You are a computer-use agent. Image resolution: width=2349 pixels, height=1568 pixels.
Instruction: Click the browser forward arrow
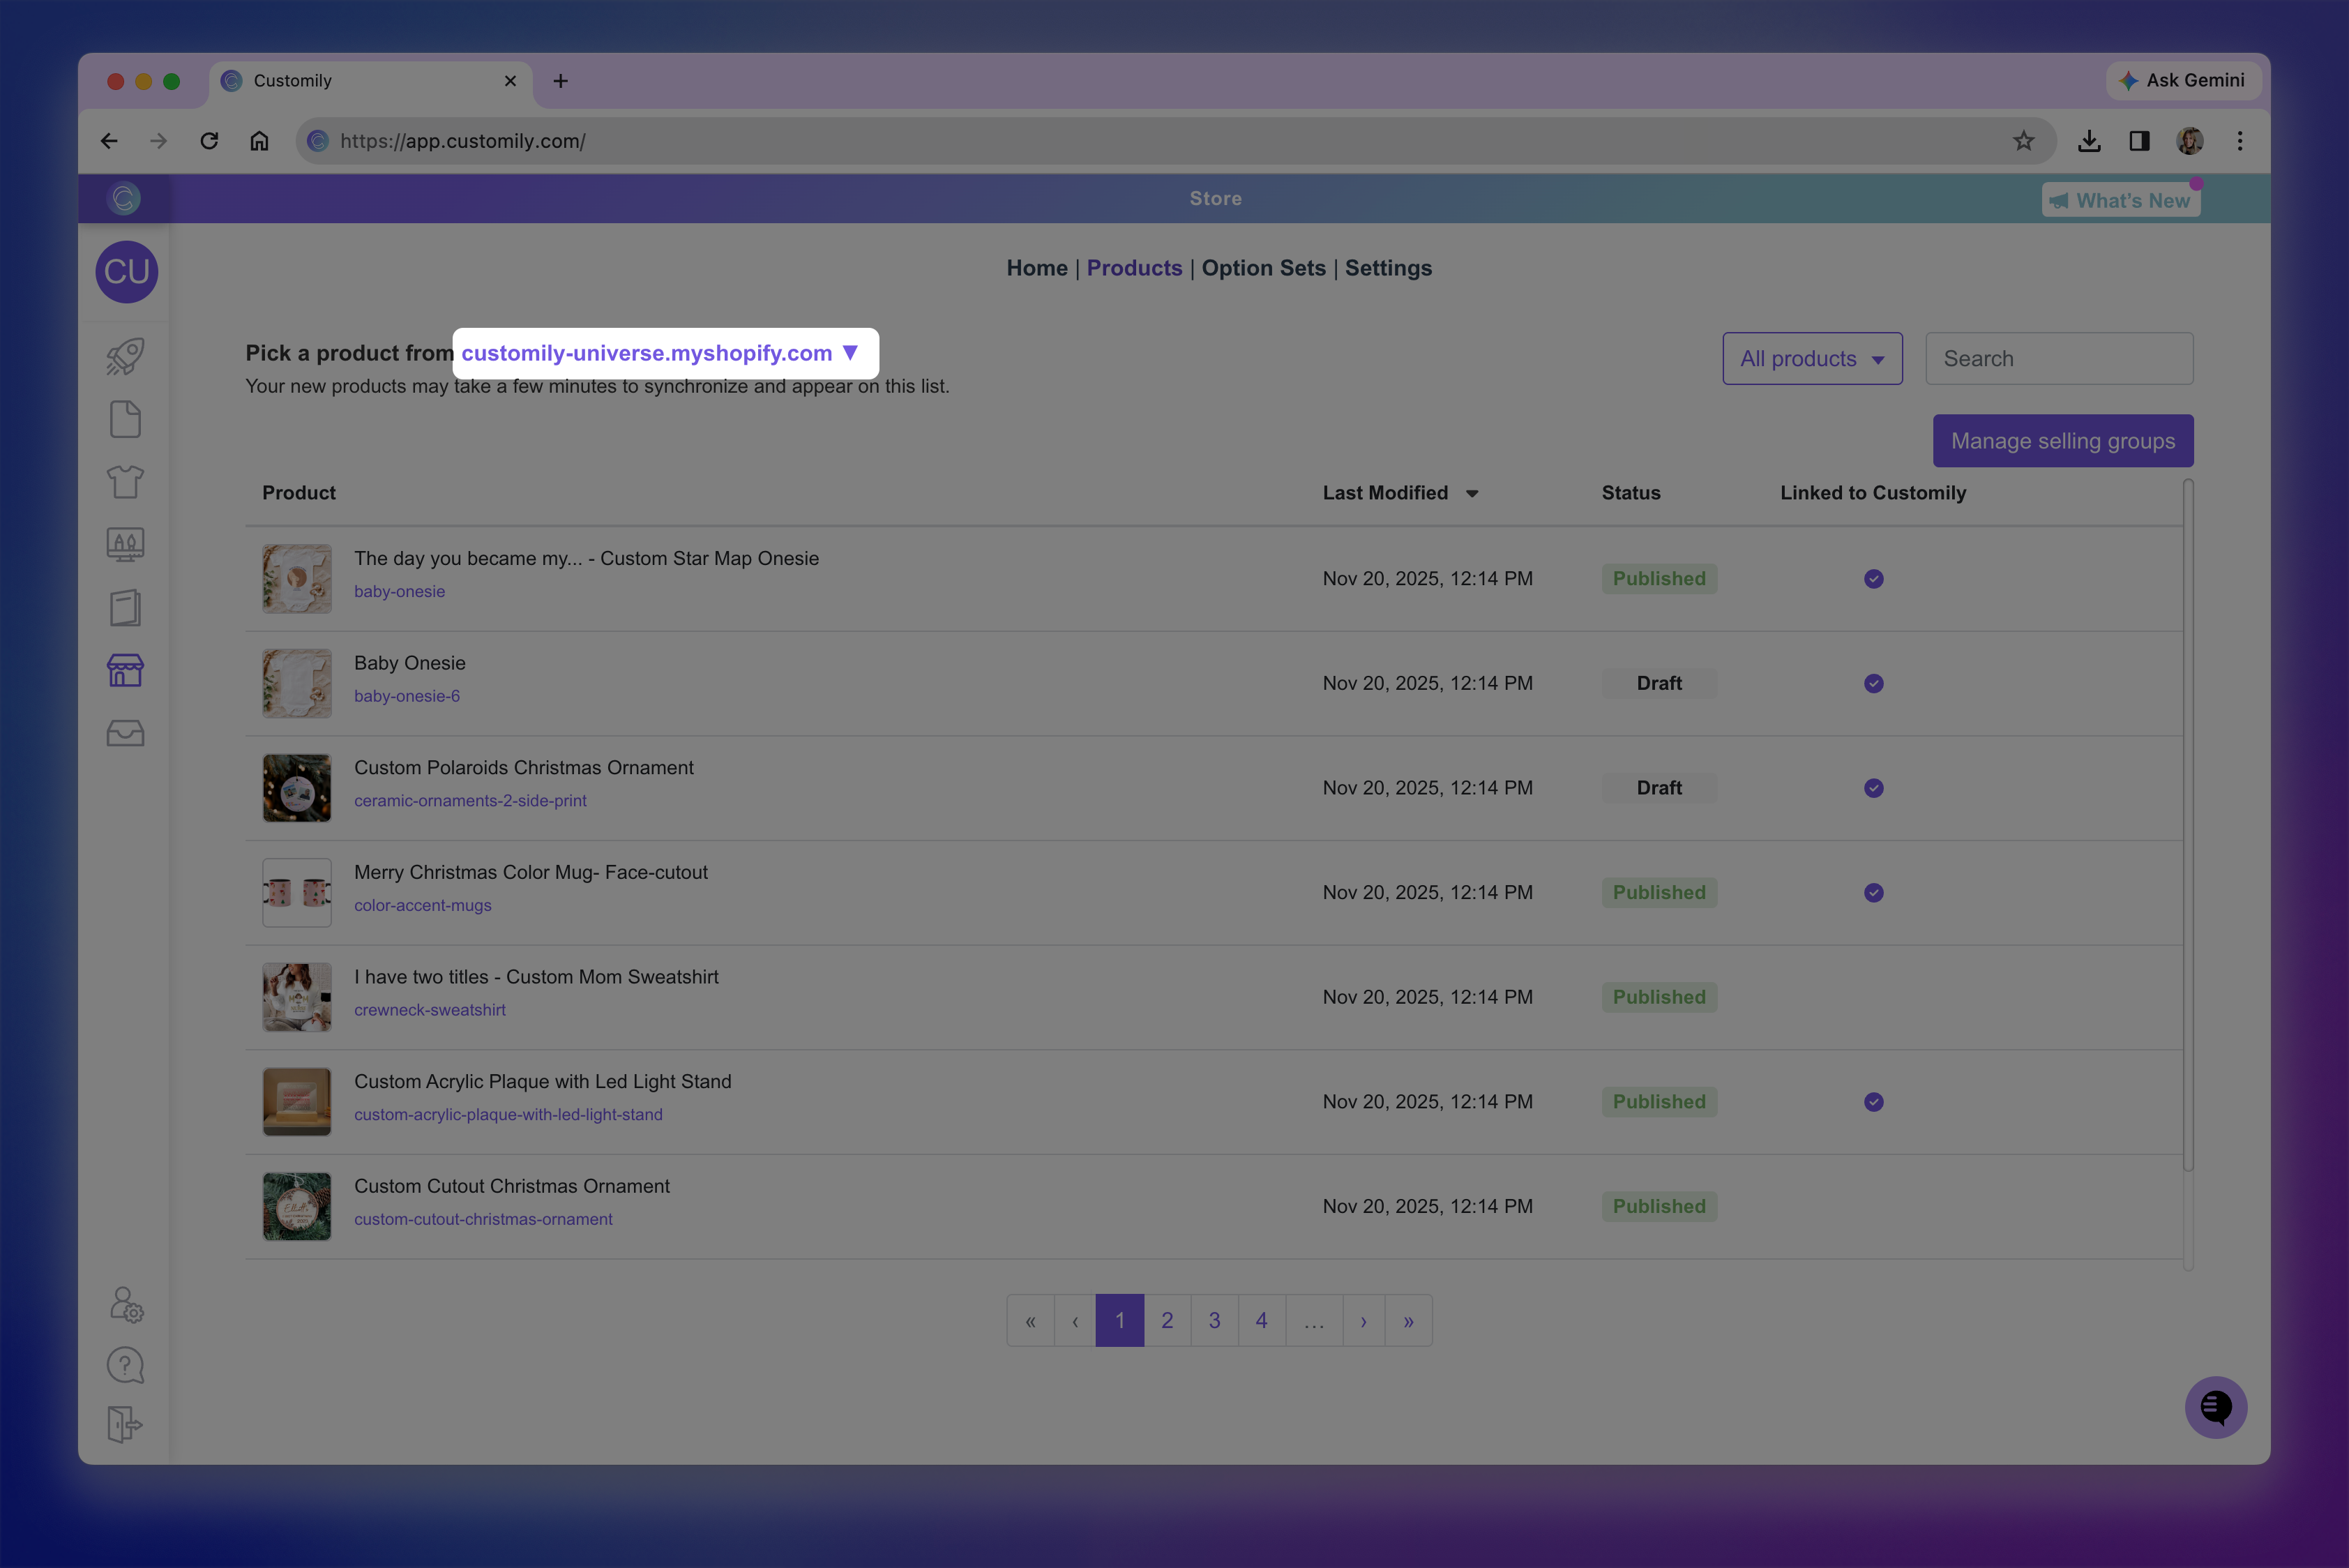click(x=158, y=141)
